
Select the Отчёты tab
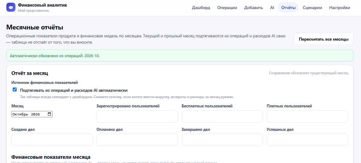pyautogui.click(x=288, y=8)
